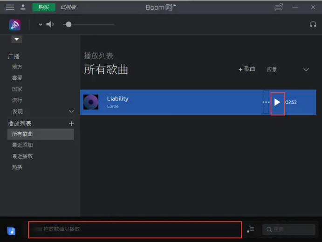Open 发现 radio category

click(17, 111)
